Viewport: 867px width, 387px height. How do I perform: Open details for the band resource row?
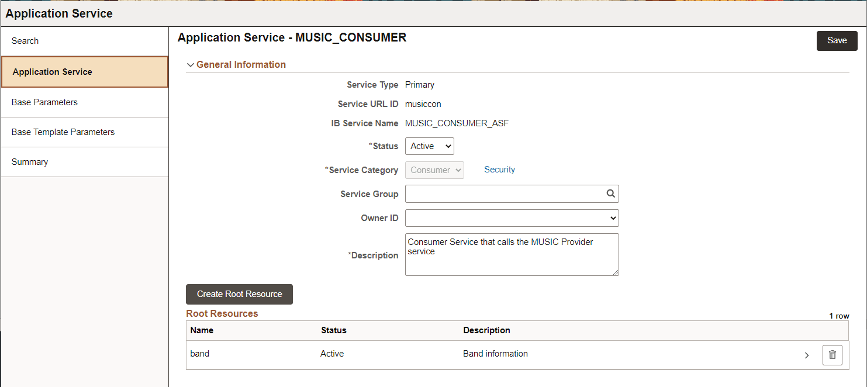pos(807,355)
